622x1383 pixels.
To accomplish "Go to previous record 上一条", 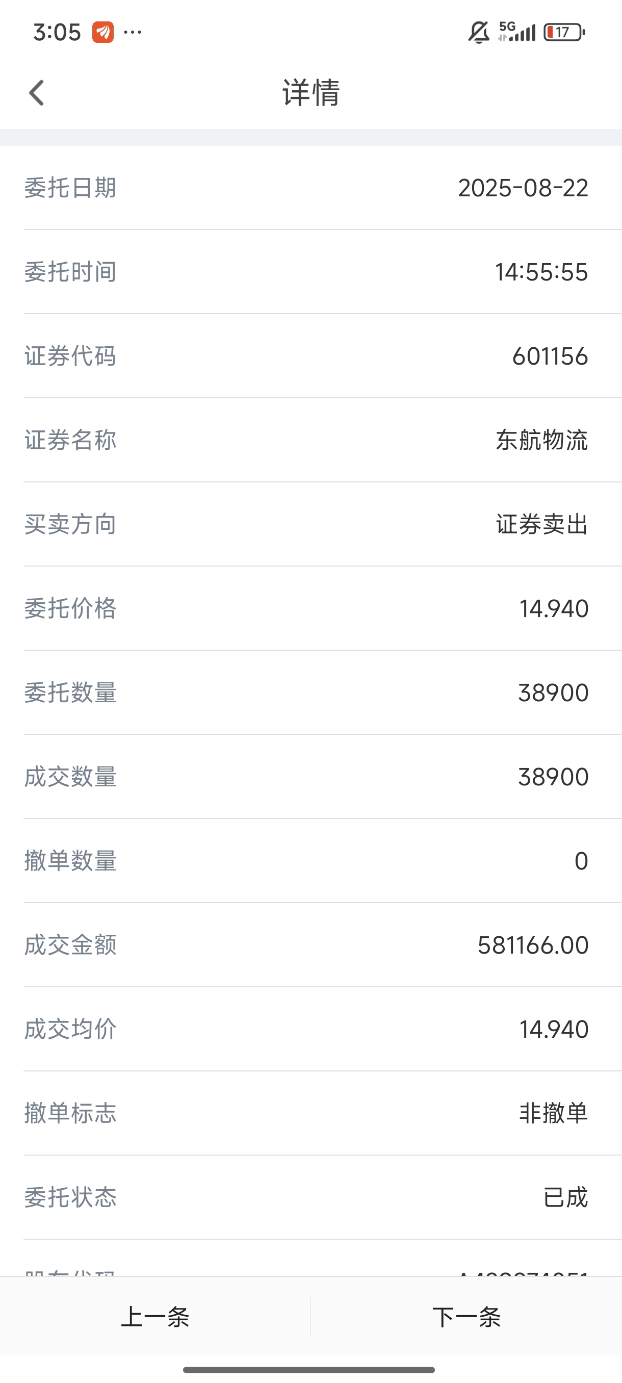I will 155,1317.
